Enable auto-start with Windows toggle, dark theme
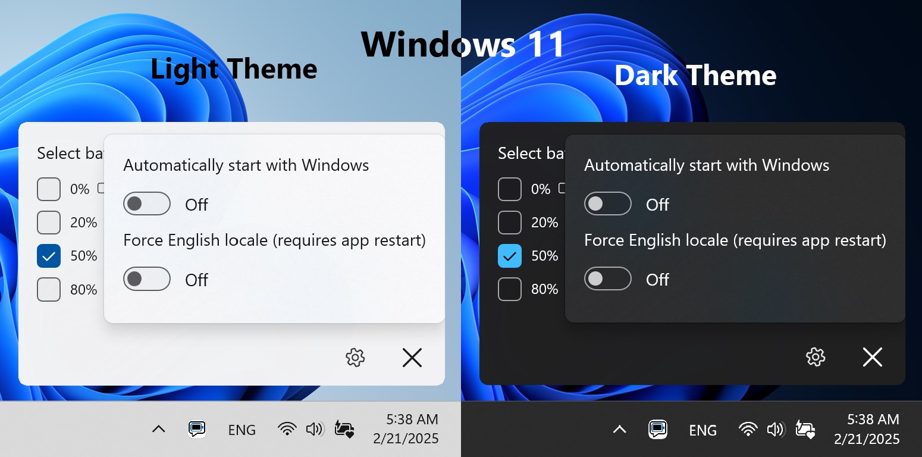 (608, 204)
